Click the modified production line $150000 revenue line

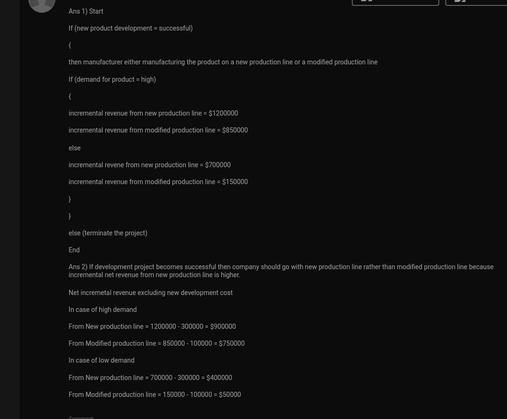coord(158,182)
